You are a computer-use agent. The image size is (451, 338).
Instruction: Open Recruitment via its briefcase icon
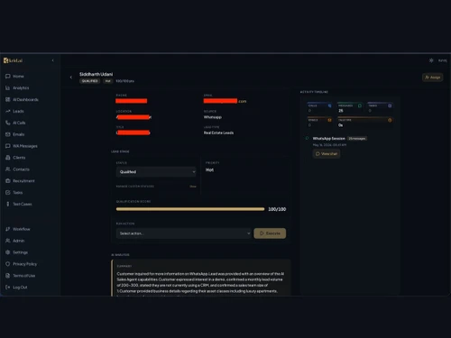tap(8, 181)
